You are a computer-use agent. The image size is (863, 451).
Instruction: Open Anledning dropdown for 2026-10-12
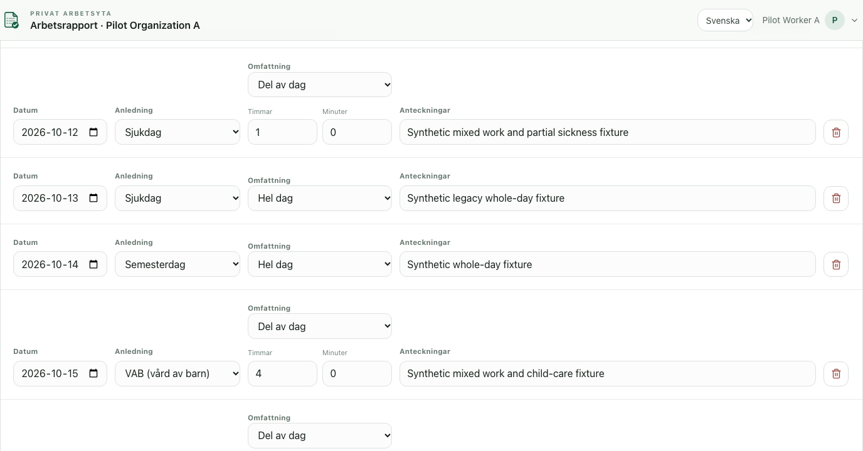(177, 132)
